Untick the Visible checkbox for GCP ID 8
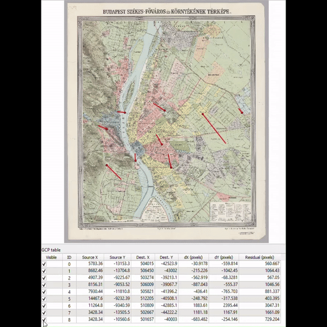The width and height of the screenshot is (327, 327). [x=44, y=320]
